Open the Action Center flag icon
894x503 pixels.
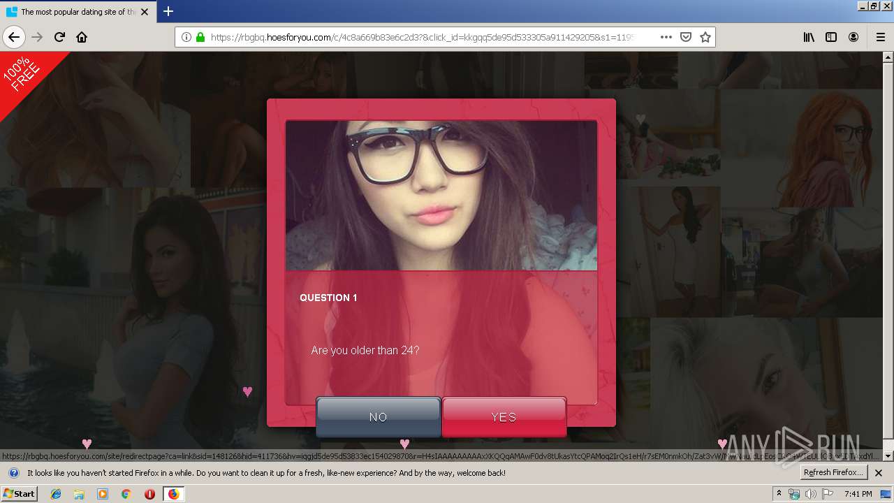click(828, 494)
